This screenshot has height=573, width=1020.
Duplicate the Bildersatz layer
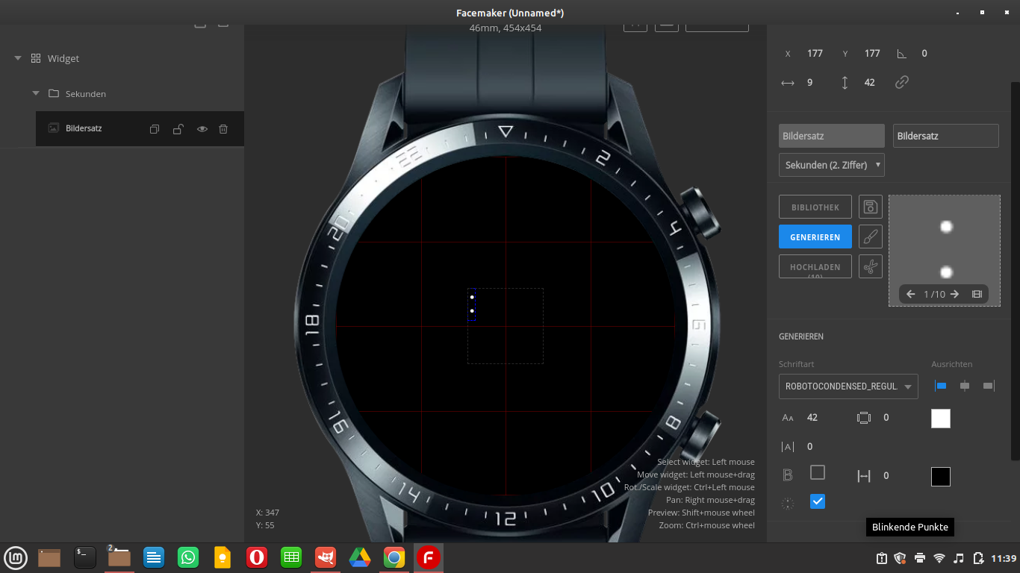tap(155, 129)
